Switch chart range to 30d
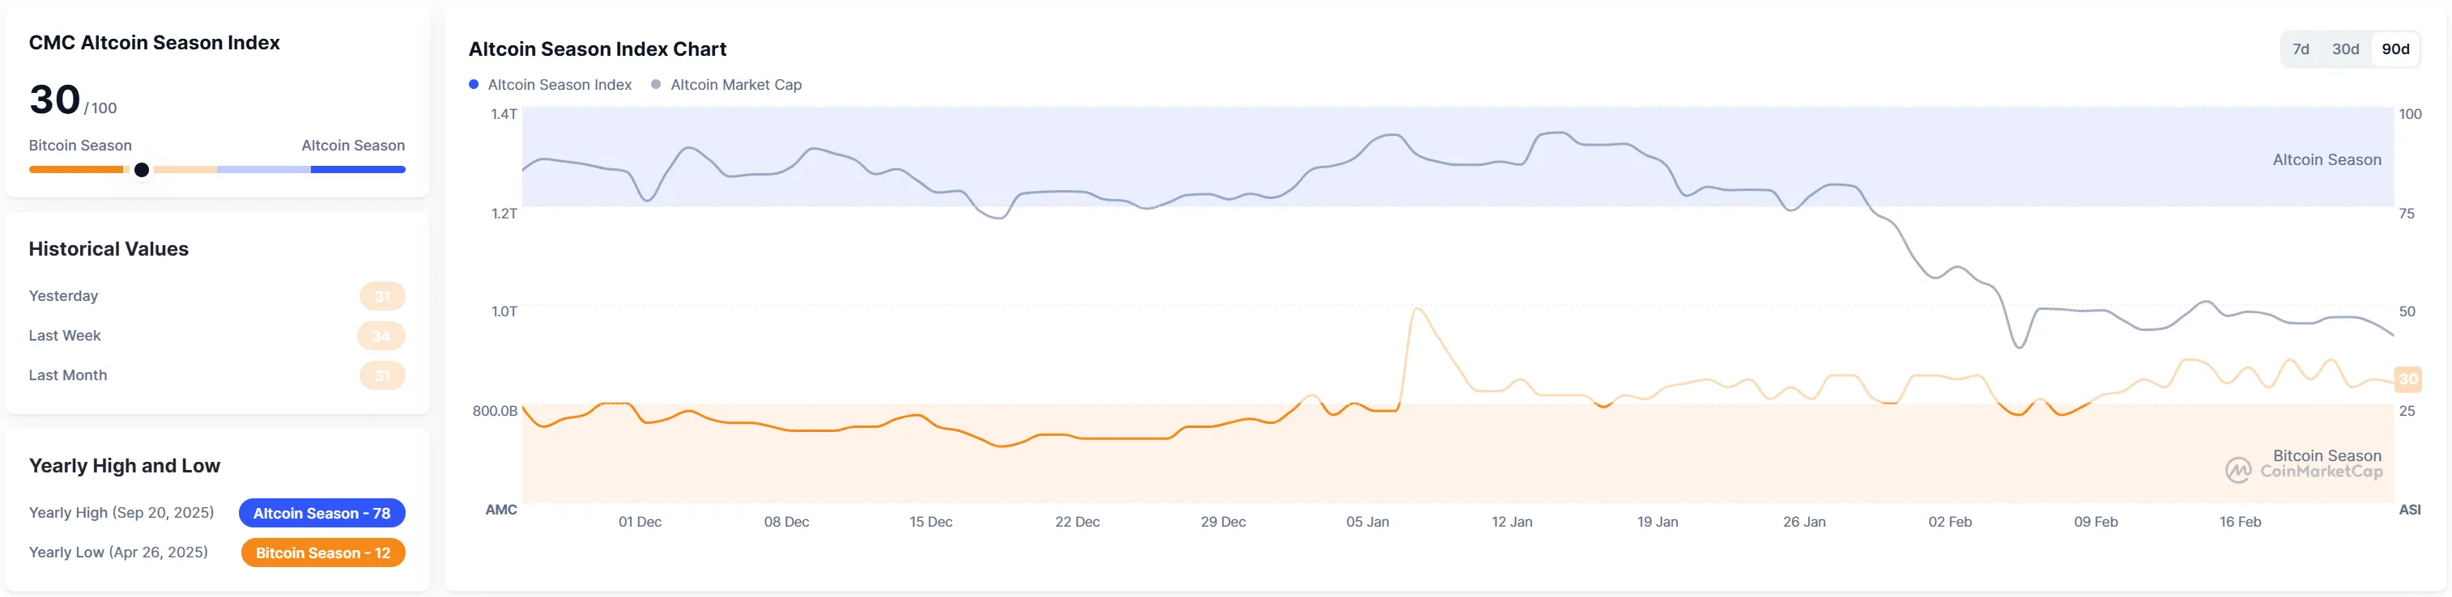The image size is (2452, 597). tap(2345, 49)
